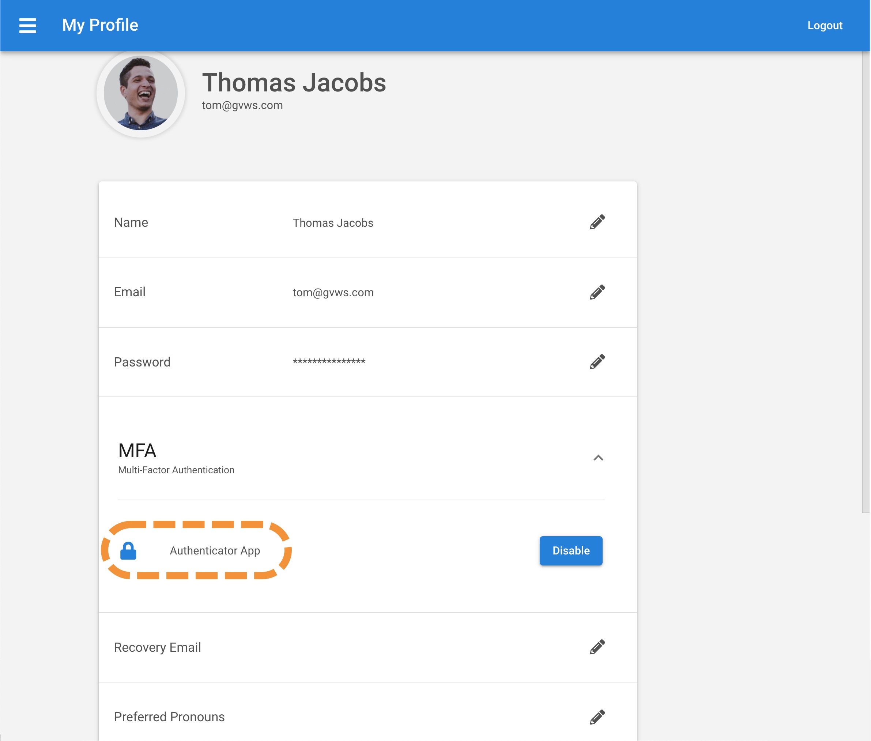Click the page's vertical scrollbar
This screenshot has width=871, height=741.
point(866,282)
